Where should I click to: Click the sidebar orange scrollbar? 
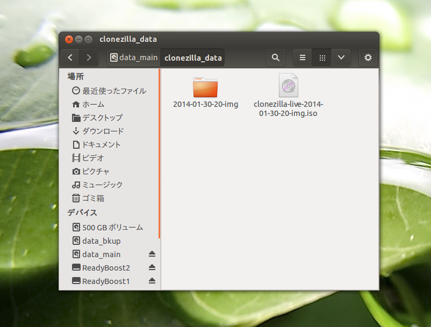(x=159, y=154)
